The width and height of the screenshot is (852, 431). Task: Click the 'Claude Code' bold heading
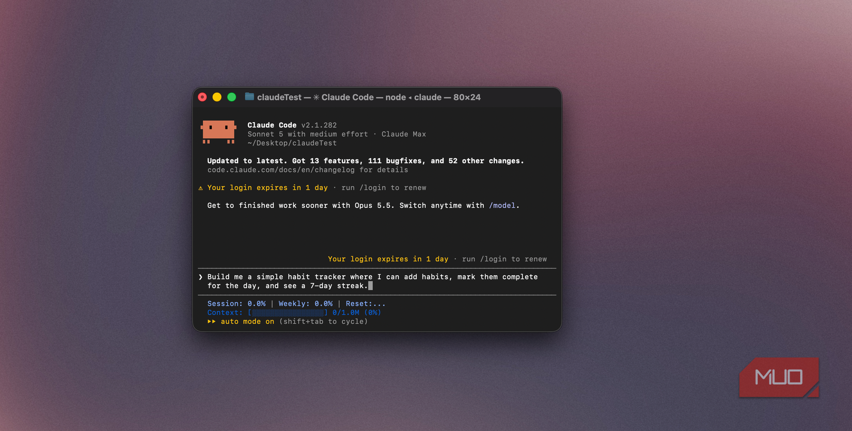(x=272, y=125)
